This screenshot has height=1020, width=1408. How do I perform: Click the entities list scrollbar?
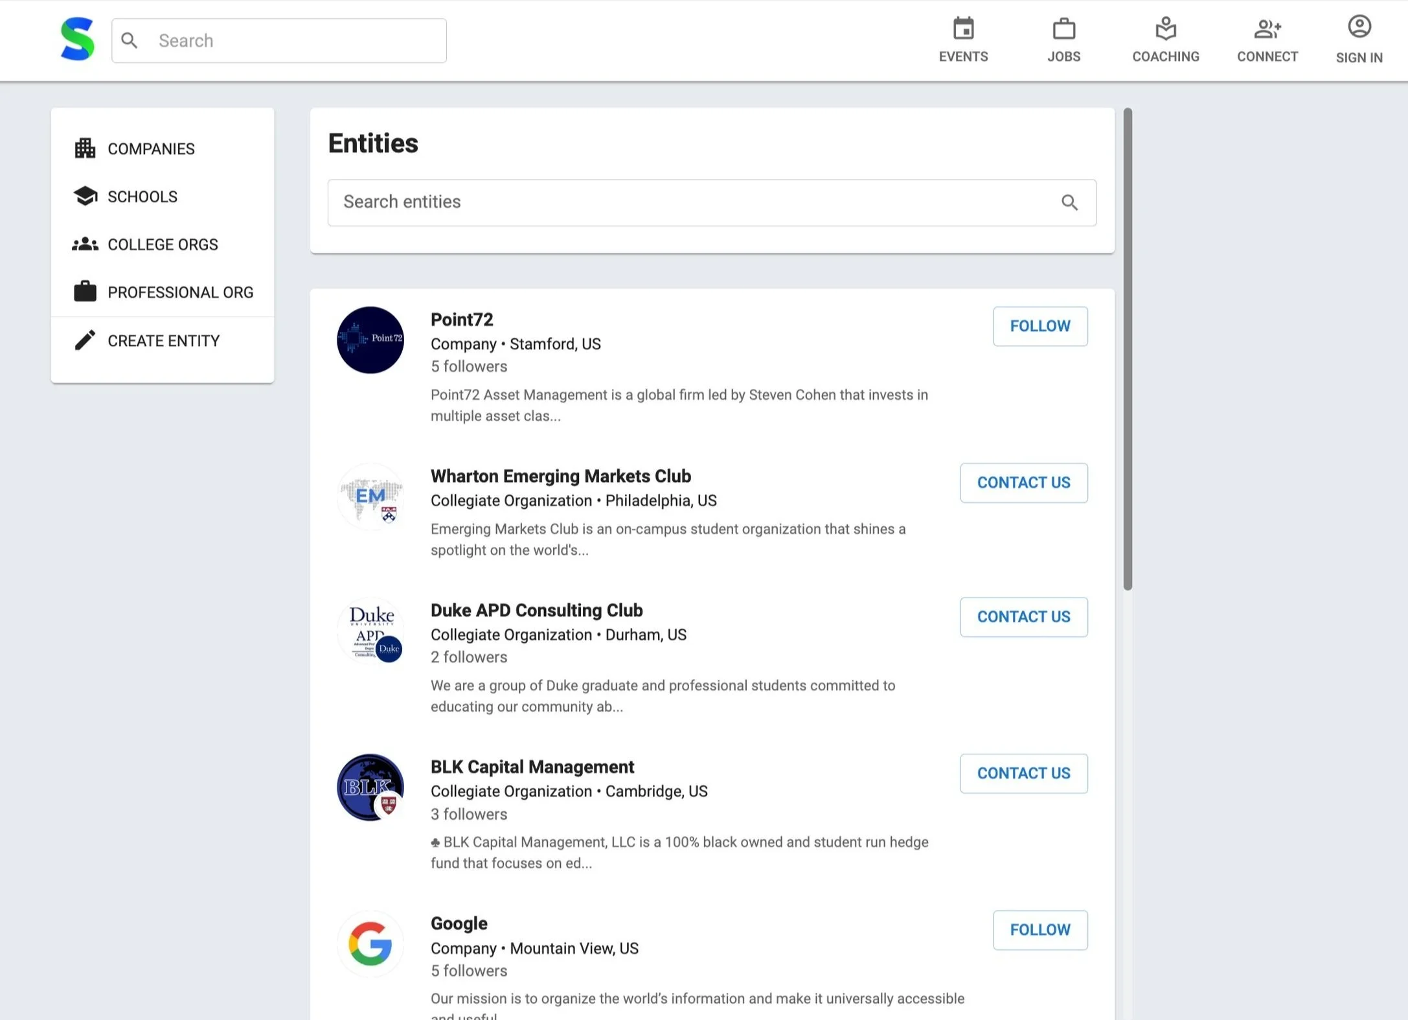pos(1127,350)
